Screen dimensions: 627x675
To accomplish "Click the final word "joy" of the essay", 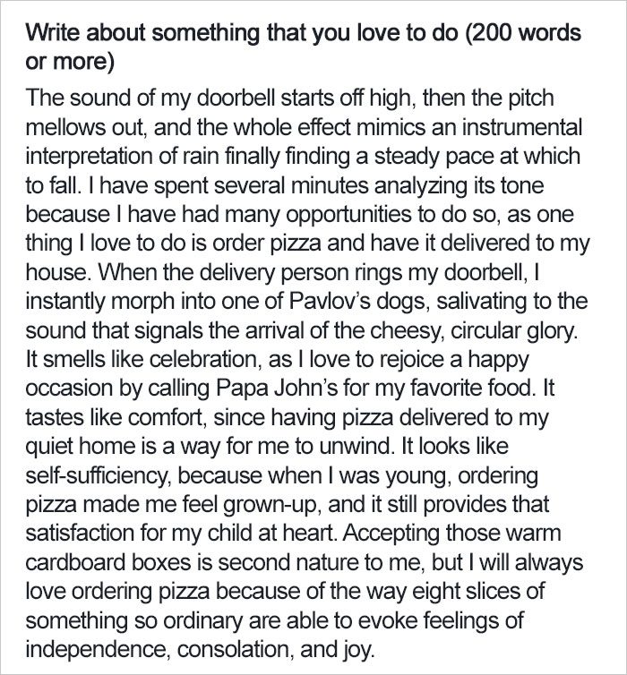I will pos(358,650).
